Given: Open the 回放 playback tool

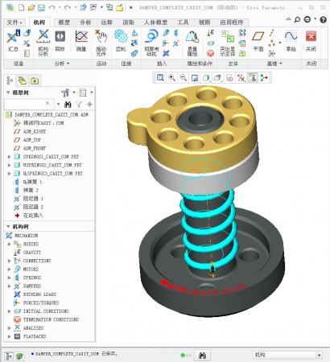Looking at the screenshot, I should (x=60, y=41).
